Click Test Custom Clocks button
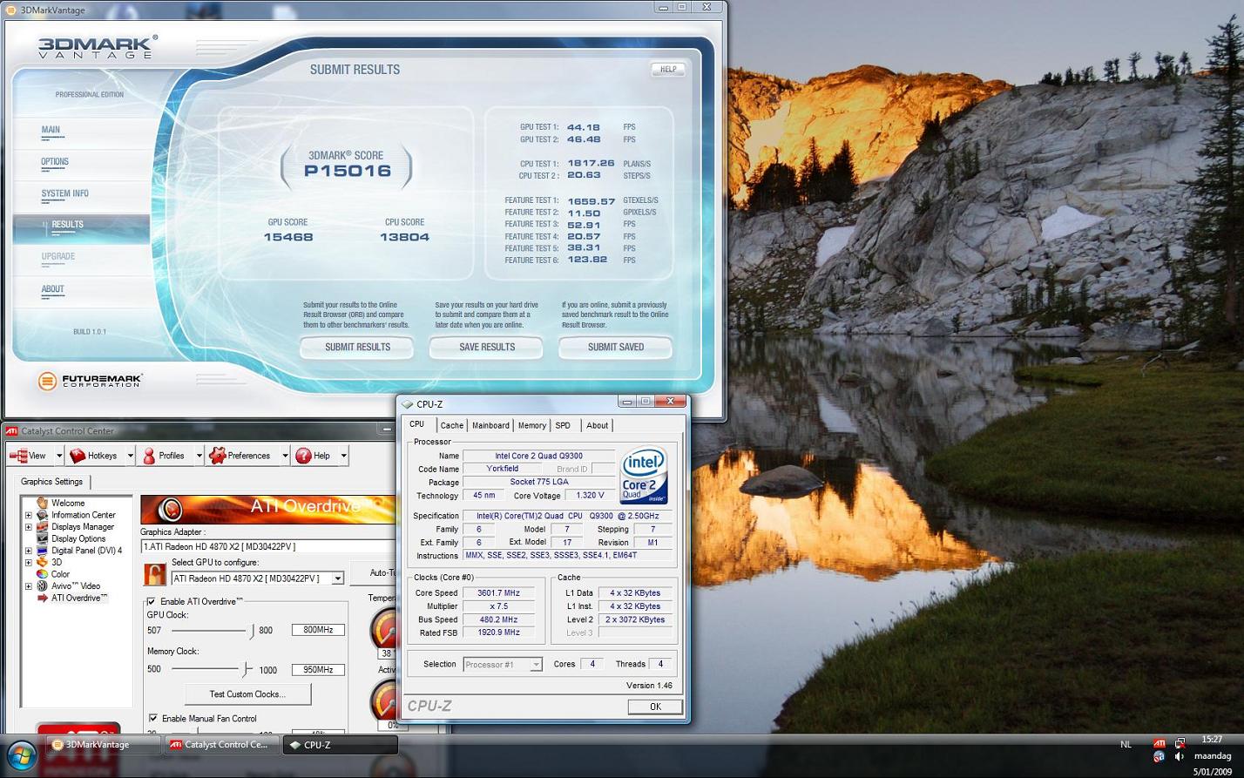The image size is (1244, 778). coord(247,694)
